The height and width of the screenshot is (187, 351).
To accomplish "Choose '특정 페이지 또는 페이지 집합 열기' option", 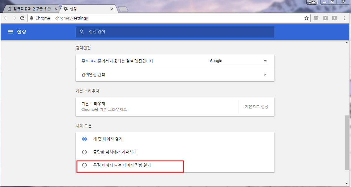I will (84, 165).
